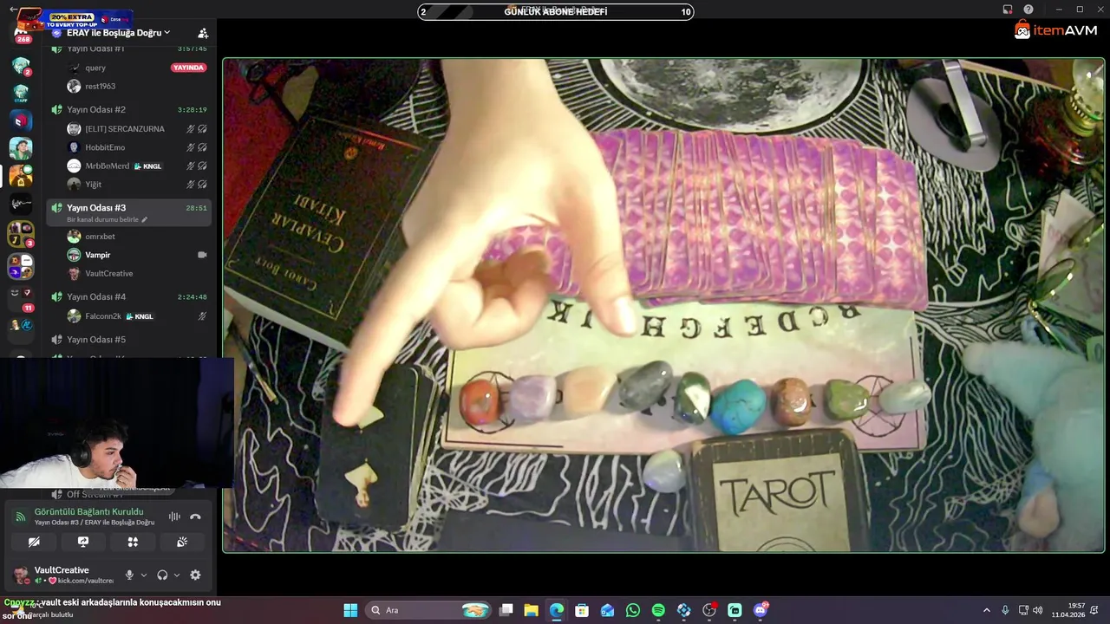
Task: Open the Windows Start menu
Action: click(350, 610)
